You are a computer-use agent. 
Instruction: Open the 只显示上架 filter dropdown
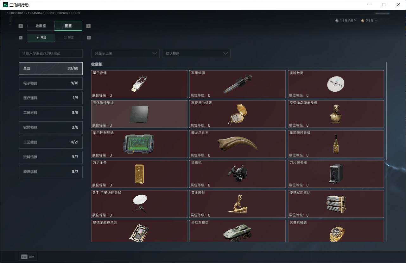pos(125,53)
